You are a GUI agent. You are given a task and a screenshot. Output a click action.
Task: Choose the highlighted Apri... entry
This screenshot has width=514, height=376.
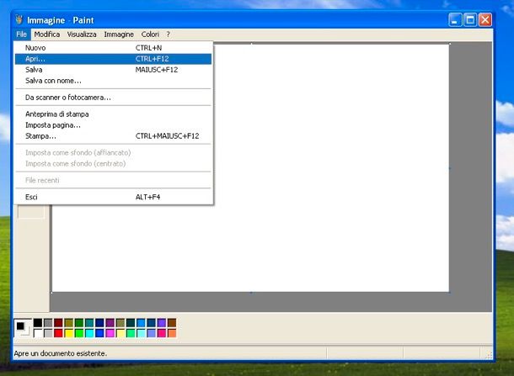(113, 59)
